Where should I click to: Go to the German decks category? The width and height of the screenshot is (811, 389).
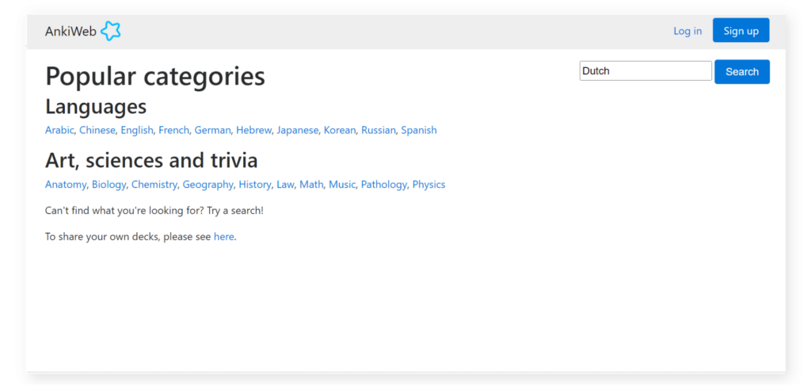coord(212,130)
